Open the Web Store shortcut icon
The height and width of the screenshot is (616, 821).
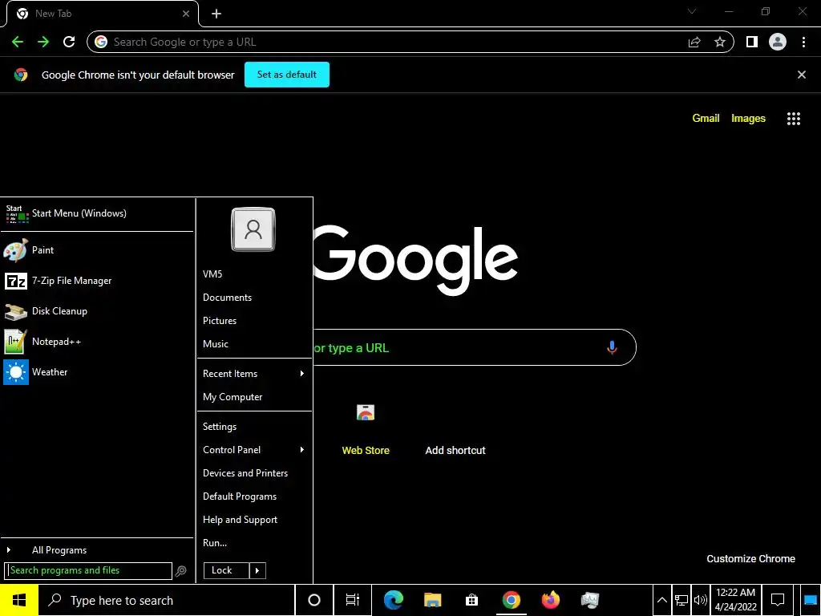click(366, 413)
